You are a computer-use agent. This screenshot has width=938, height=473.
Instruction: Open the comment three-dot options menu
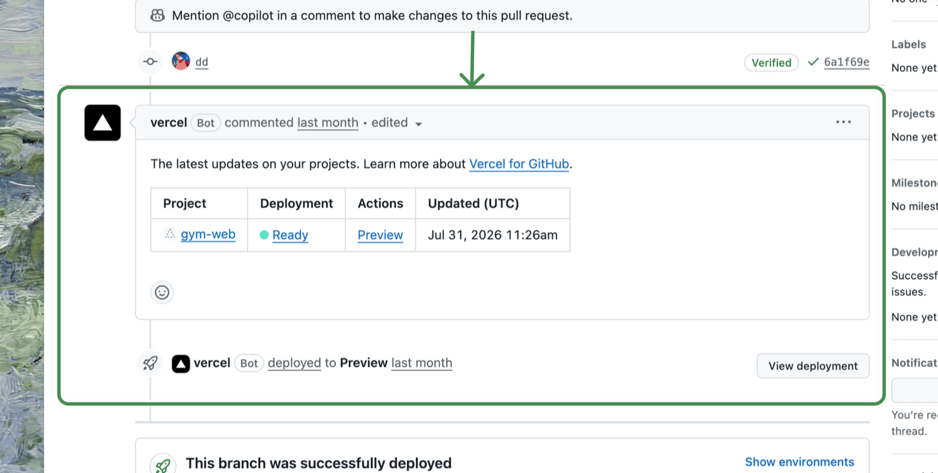click(844, 122)
